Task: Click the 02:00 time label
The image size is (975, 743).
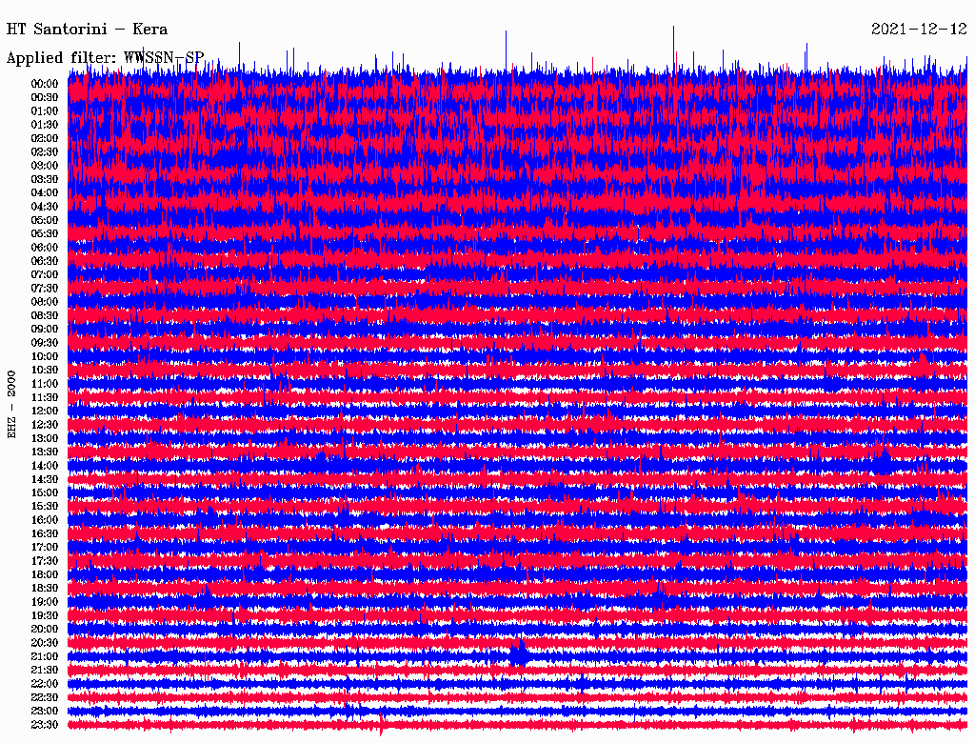Action: point(45,138)
